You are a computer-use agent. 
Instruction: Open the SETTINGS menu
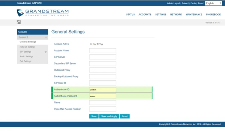coord(161,15)
